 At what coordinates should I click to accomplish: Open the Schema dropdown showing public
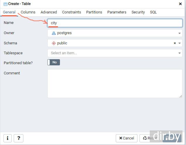(115, 43)
